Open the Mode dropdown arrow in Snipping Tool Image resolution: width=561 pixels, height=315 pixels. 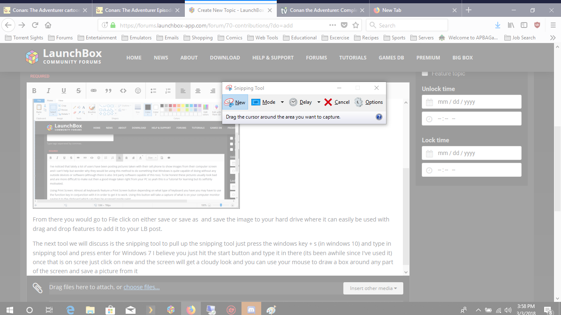click(282, 102)
